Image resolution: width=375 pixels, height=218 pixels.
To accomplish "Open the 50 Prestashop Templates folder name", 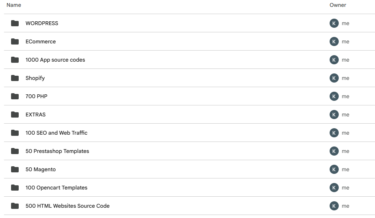I will [x=57, y=151].
